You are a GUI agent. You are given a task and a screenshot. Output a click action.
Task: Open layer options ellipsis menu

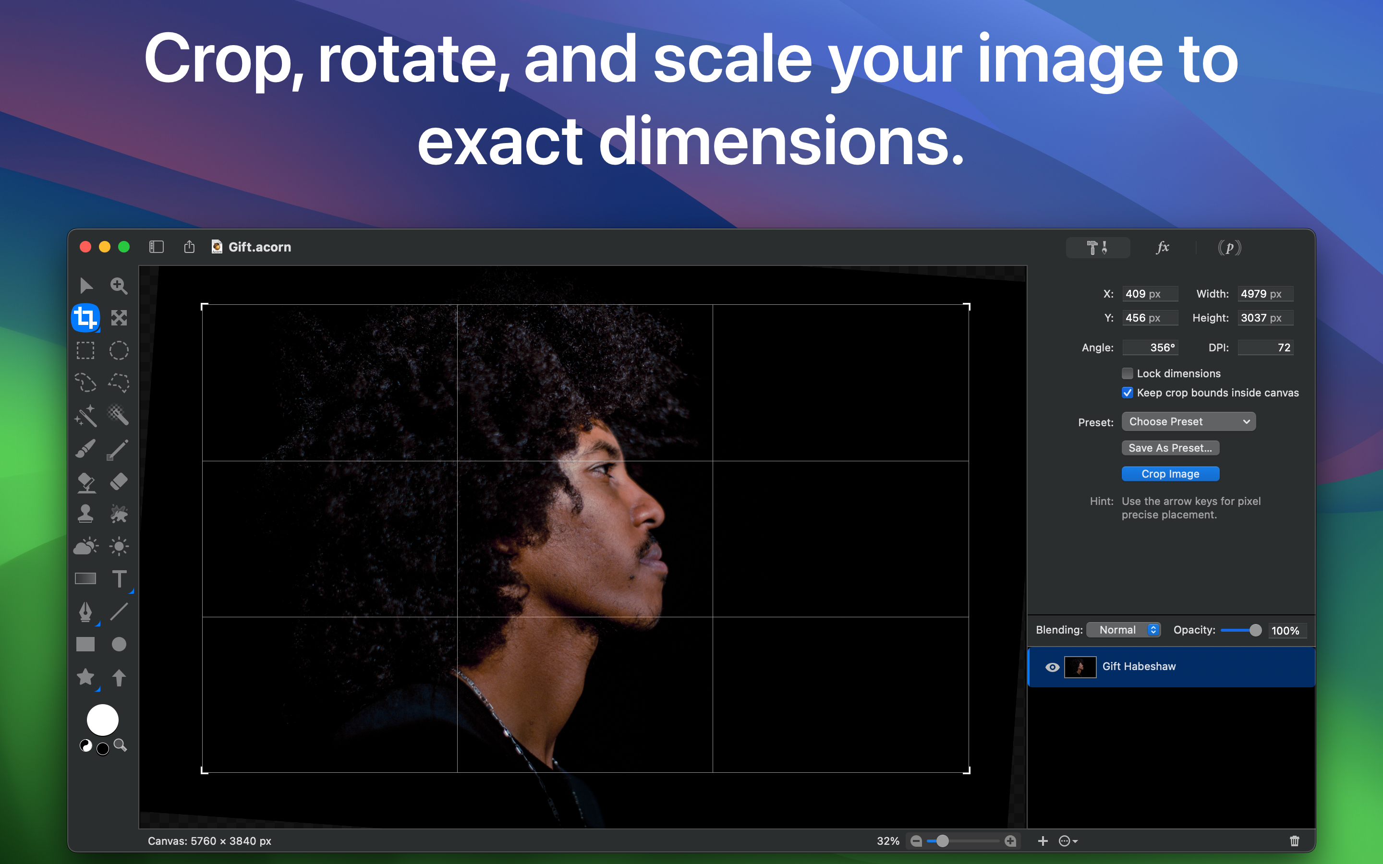tap(1068, 840)
